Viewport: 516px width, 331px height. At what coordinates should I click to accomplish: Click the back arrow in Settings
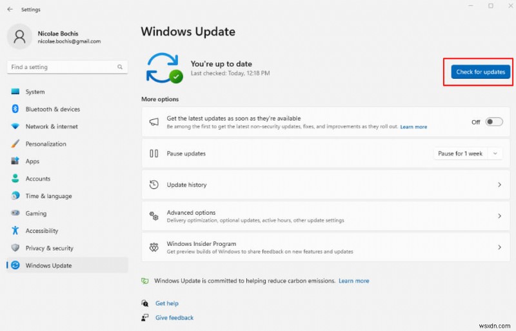[x=10, y=9]
